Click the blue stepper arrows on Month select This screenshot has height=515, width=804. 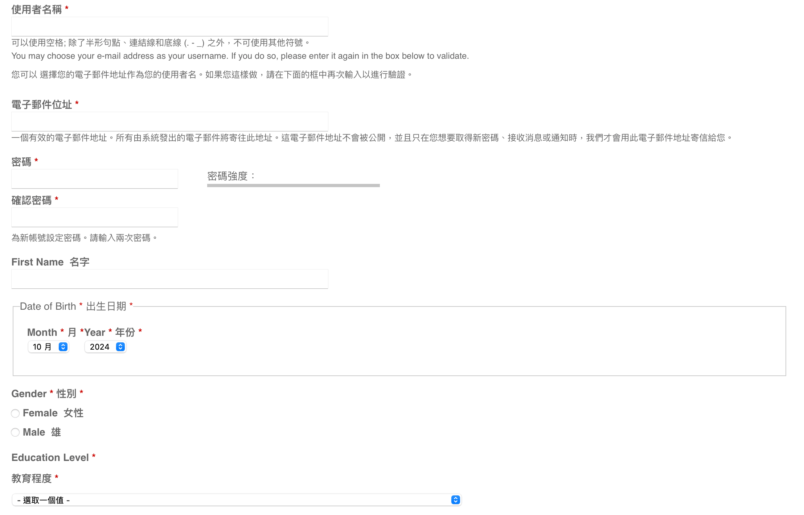tap(63, 347)
